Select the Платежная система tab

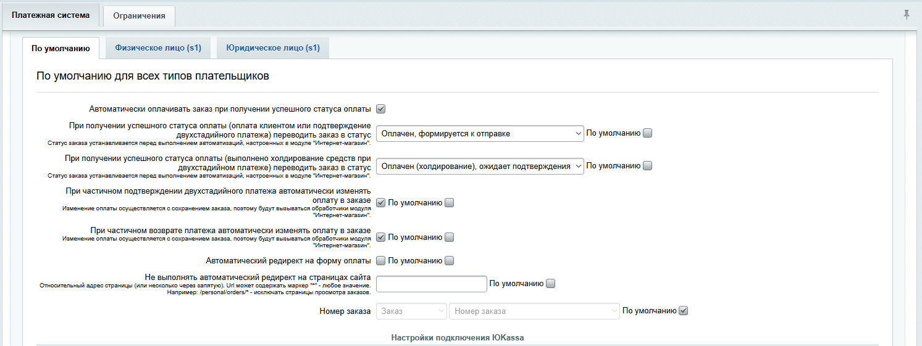[x=50, y=15]
